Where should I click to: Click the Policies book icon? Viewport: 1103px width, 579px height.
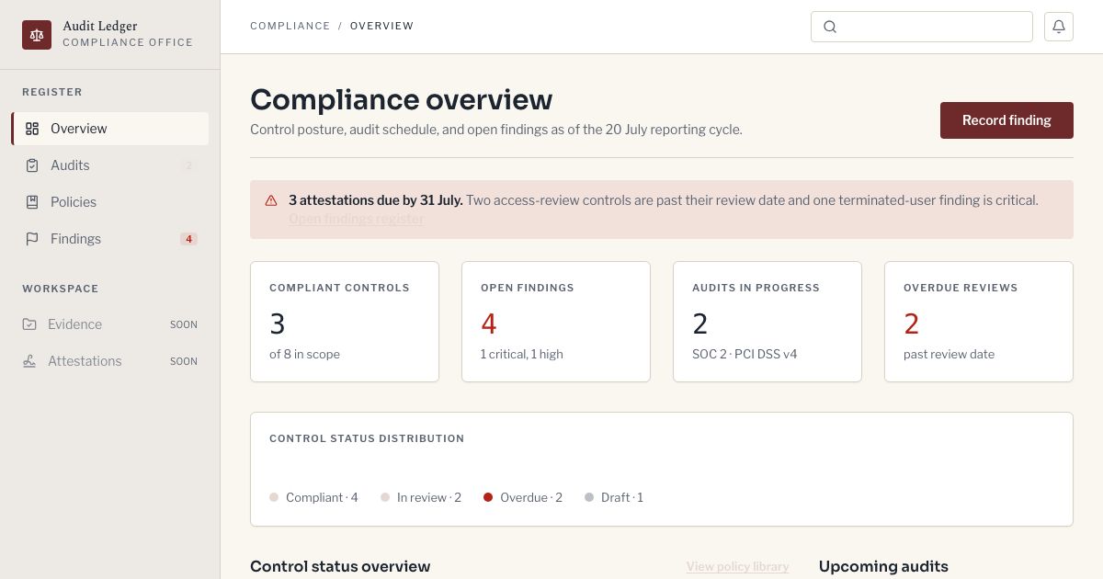click(32, 202)
